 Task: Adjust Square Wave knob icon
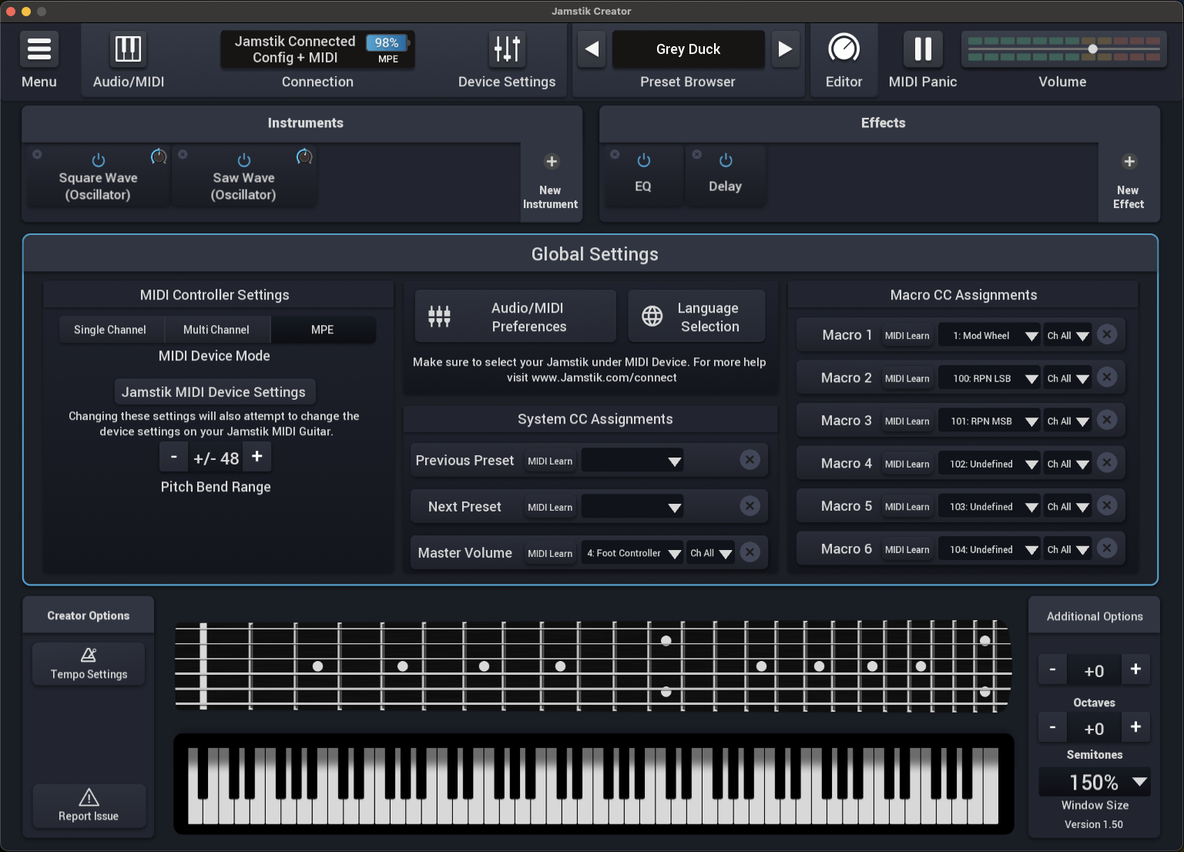159,157
